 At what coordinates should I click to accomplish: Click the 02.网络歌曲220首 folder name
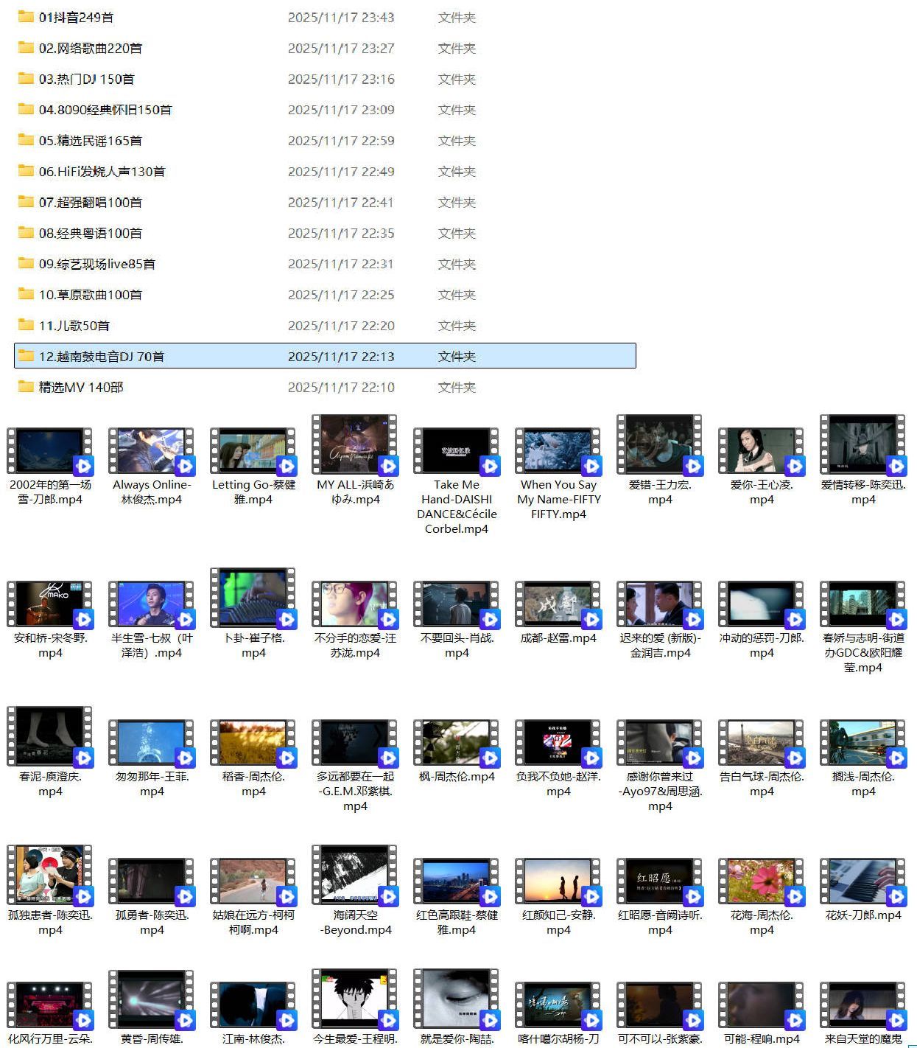pyautogui.click(x=90, y=49)
